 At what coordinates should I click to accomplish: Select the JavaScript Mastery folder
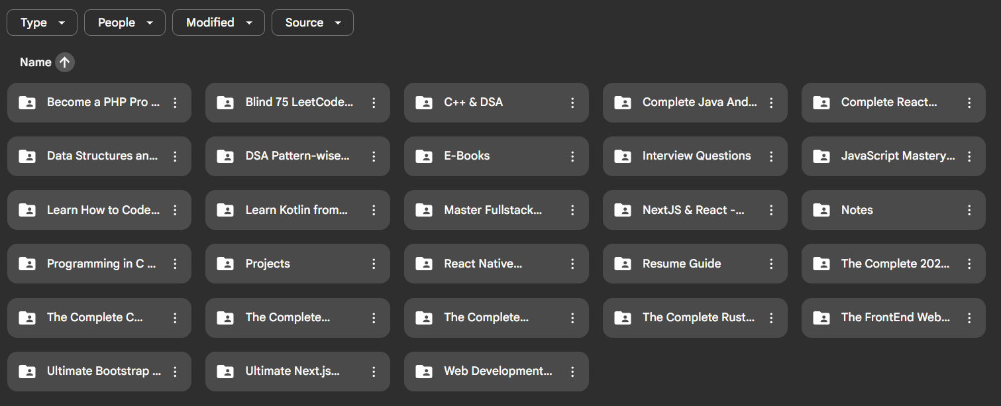897,156
